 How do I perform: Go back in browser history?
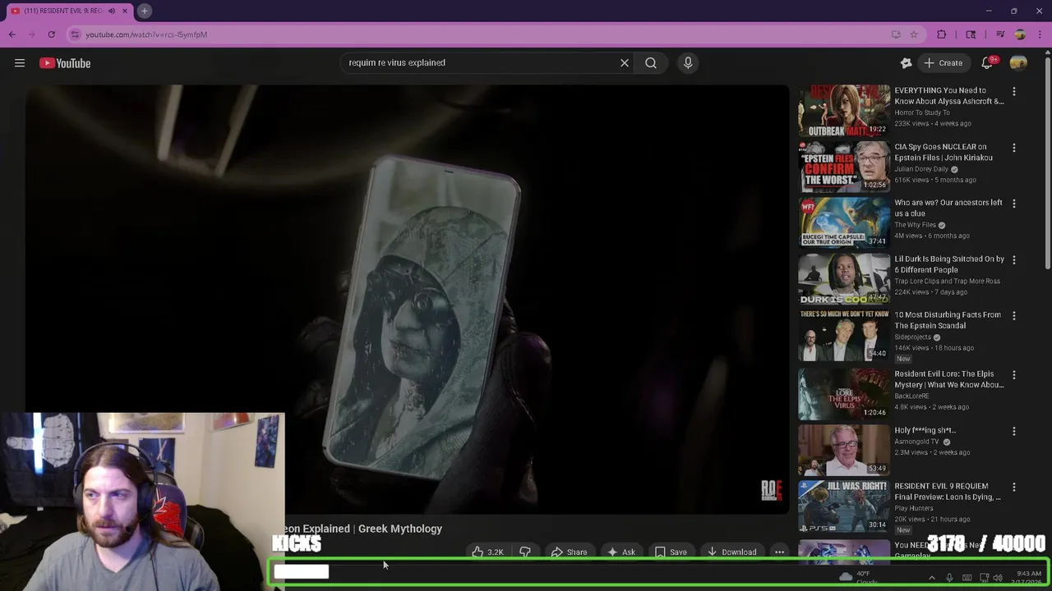12,34
